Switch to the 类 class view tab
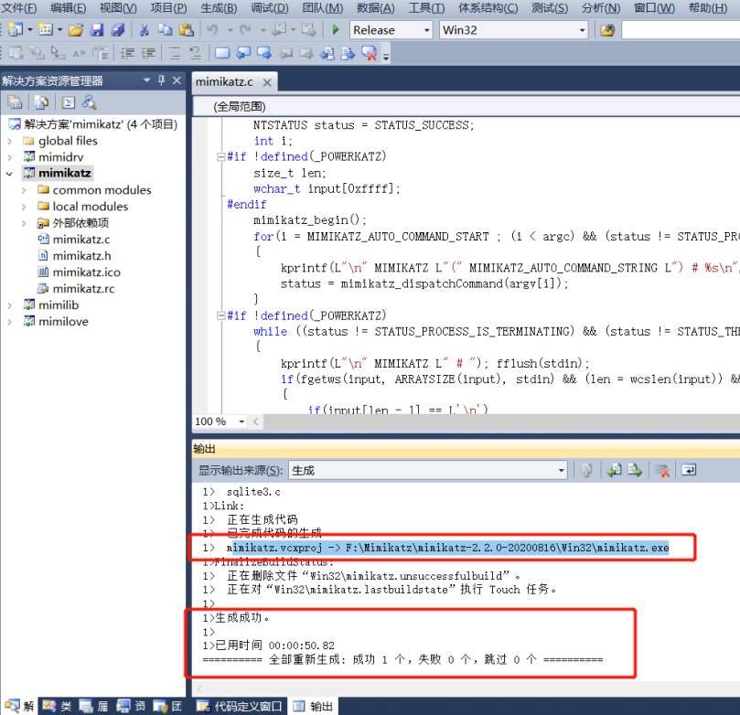The image size is (740, 715). tap(57, 706)
